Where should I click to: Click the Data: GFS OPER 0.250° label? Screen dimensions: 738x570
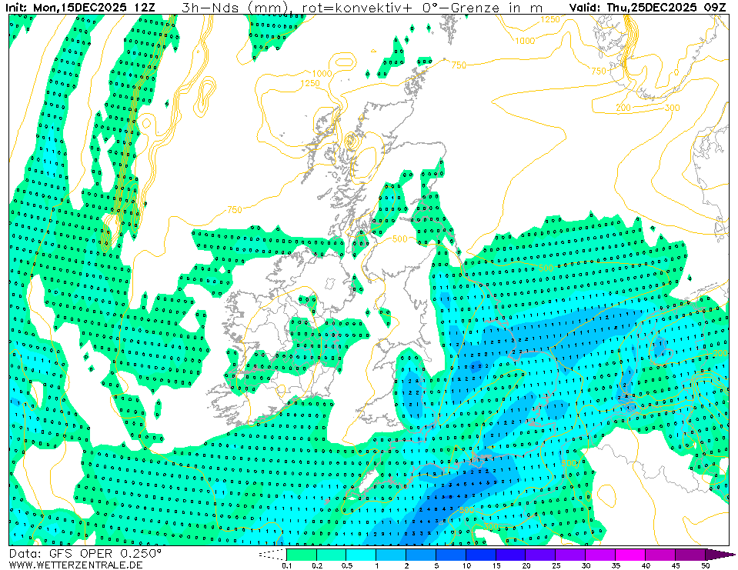[x=85, y=553]
